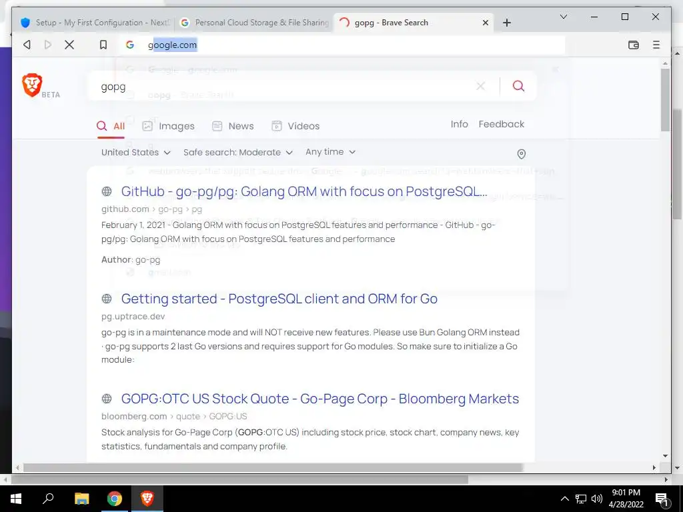The image size is (683, 512).
Task: Open taskbar search magnifier
Action: (x=48, y=499)
